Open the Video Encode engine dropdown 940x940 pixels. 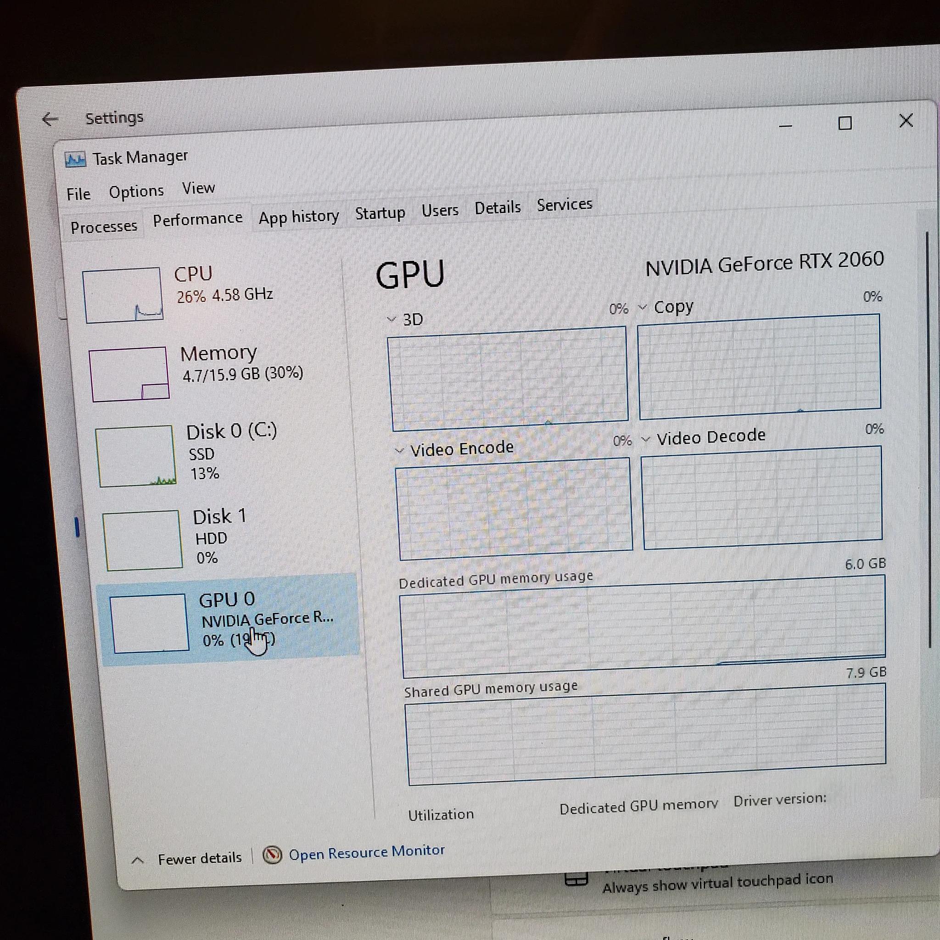coord(399,451)
